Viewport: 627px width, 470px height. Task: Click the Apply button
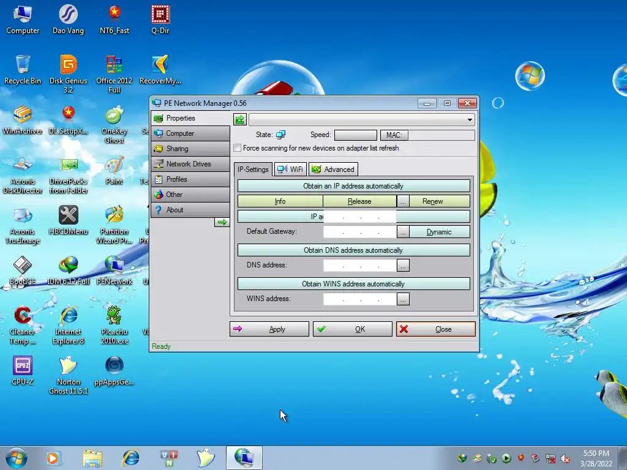pyautogui.click(x=269, y=329)
